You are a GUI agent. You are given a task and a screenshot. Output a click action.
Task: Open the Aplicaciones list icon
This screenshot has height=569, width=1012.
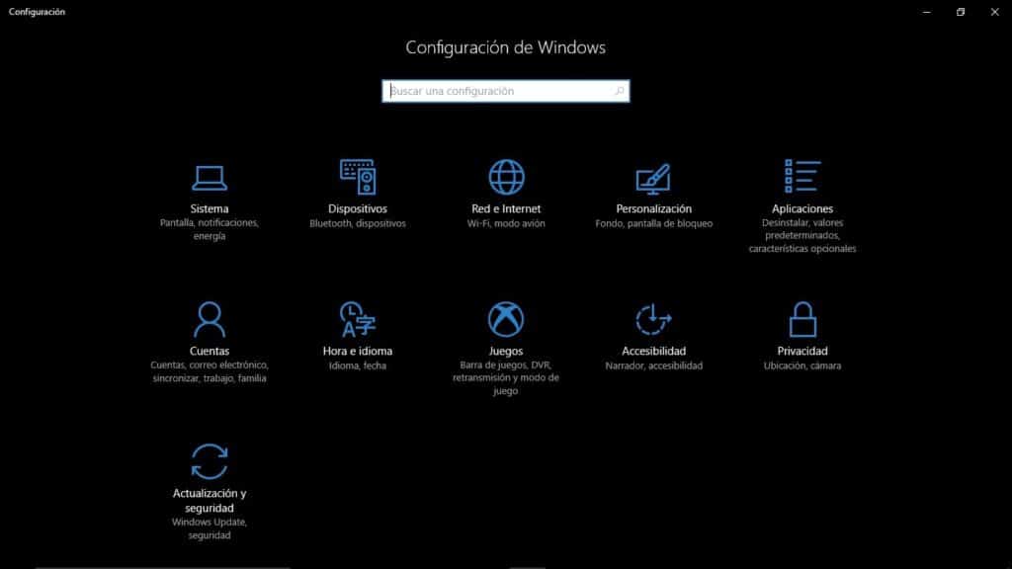click(x=802, y=178)
